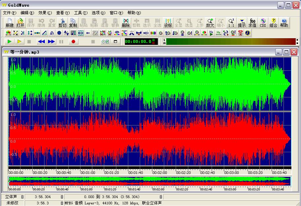
Task: Click the blue gear-shaped effect icon
Action: point(59,33)
